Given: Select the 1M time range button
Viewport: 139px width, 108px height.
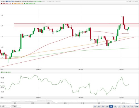Looking at the screenshot, I should [107, 106].
